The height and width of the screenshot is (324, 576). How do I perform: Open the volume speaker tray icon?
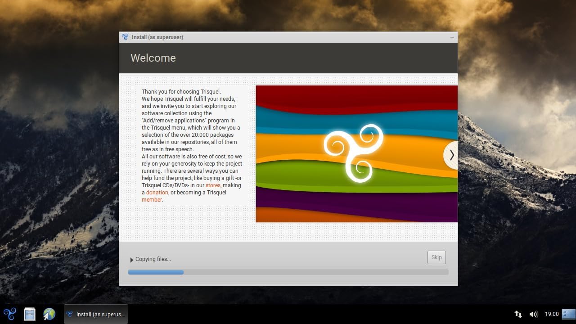pos(534,314)
